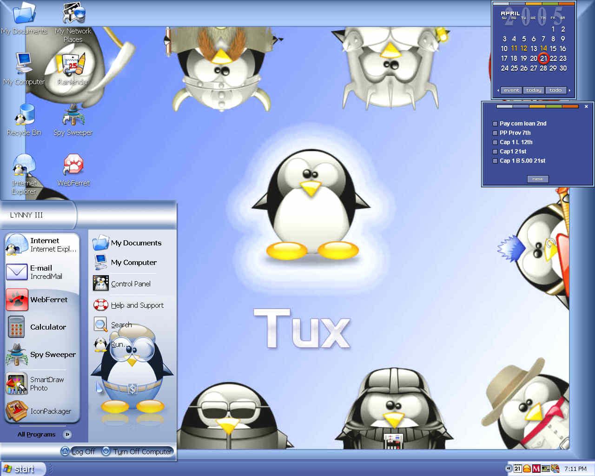This screenshot has height=476, width=595.
Task: Select April 30 in the calendar widget
Action: 563,68
